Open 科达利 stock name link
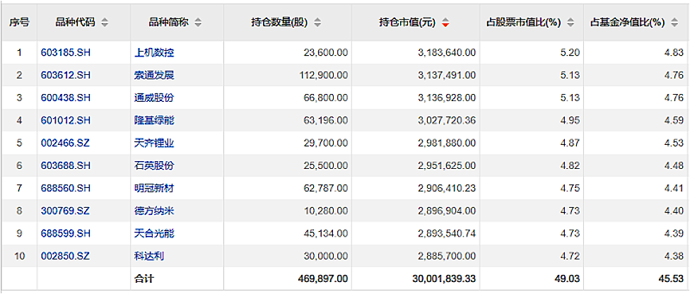This screenshot has width=690, height=294. coord(149,256)
